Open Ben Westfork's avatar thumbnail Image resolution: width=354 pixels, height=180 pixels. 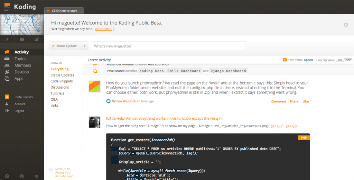(94, 87)
